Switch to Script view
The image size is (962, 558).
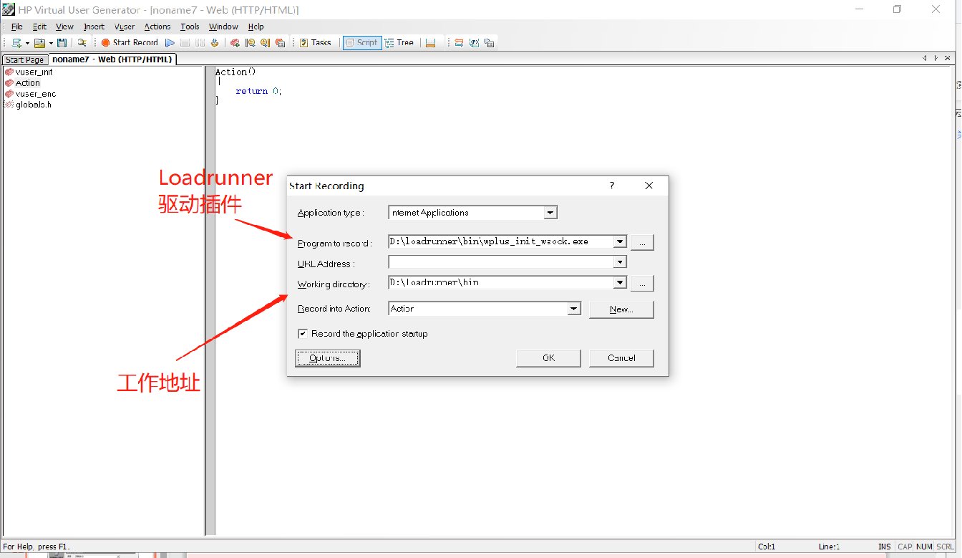361,43
